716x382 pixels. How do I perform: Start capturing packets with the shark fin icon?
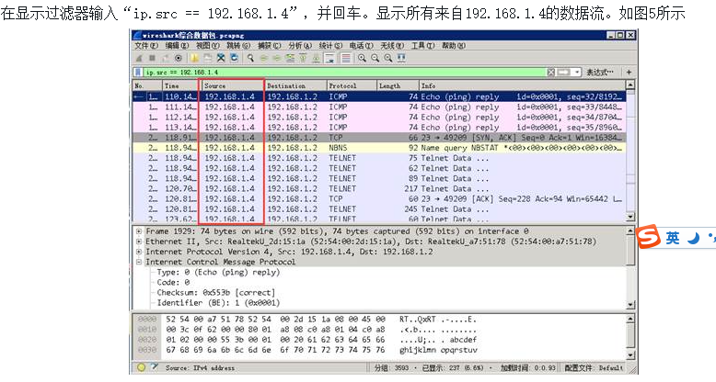point(139,59)
